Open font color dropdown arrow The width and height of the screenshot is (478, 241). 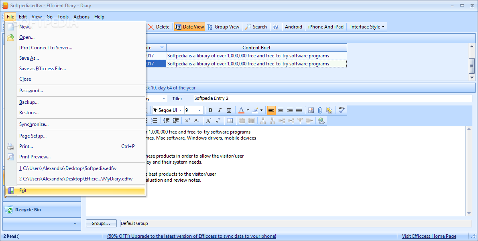click(x=248, y=110)
